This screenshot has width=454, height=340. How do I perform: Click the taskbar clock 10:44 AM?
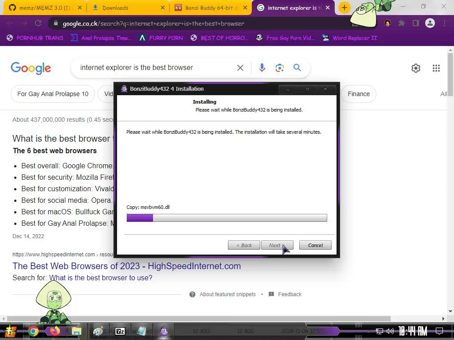pyautogui.click(x=413, y=331)
